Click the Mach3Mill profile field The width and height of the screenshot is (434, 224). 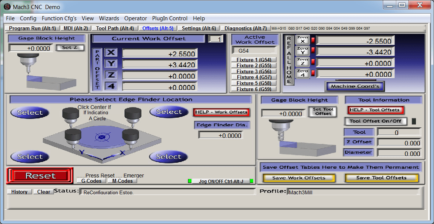tap(353, 192)
